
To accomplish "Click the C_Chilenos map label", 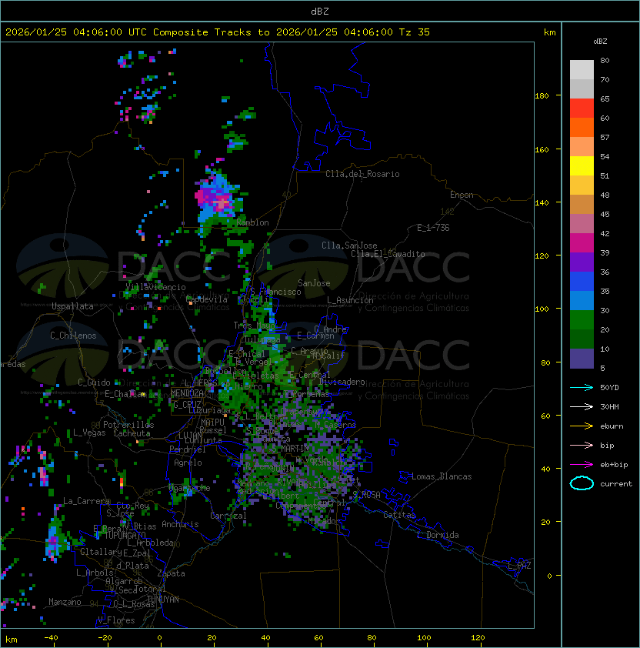I will tap(73, 336).
